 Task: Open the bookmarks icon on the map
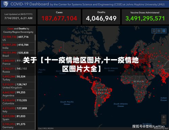click(154, 31)
